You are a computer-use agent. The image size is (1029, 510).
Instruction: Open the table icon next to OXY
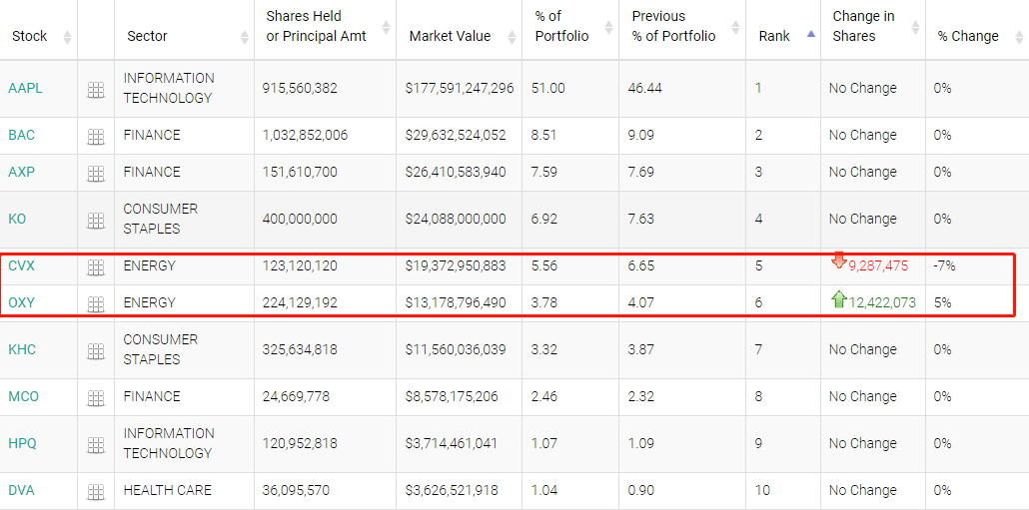[96, 304]
